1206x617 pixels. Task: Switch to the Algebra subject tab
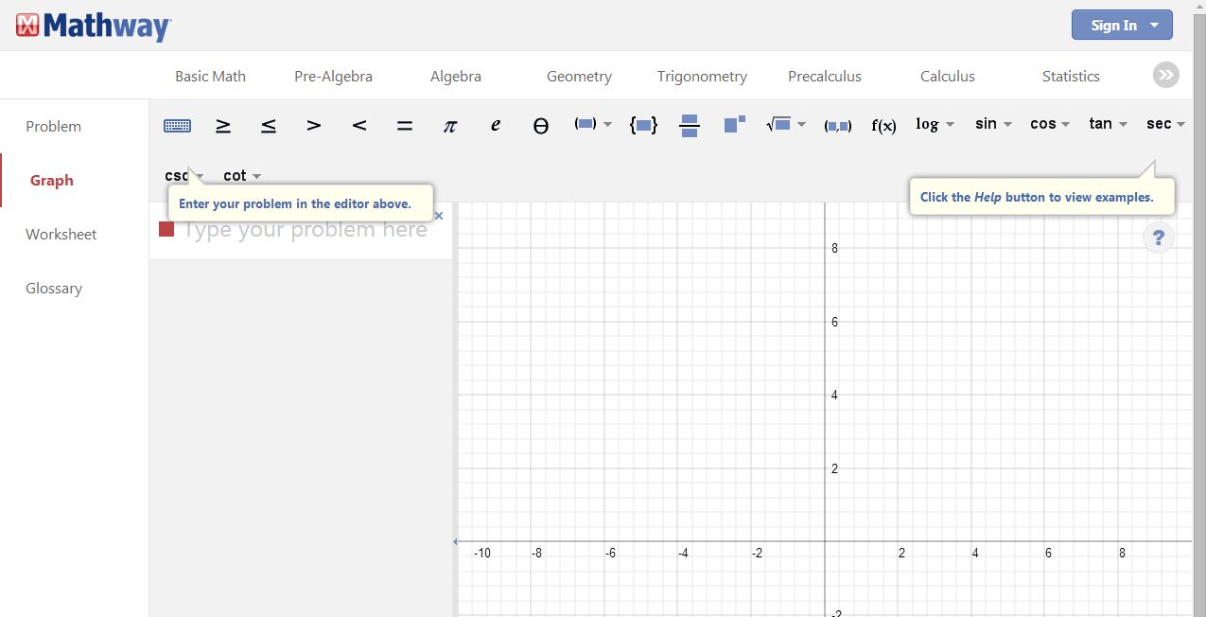click(456, 77)
